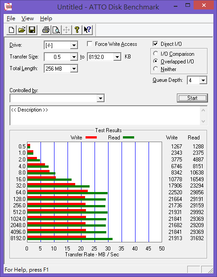Click the 'For Help, press F1' status text
The width and height of the screenshot is (217, 277).
coord(27,270)
